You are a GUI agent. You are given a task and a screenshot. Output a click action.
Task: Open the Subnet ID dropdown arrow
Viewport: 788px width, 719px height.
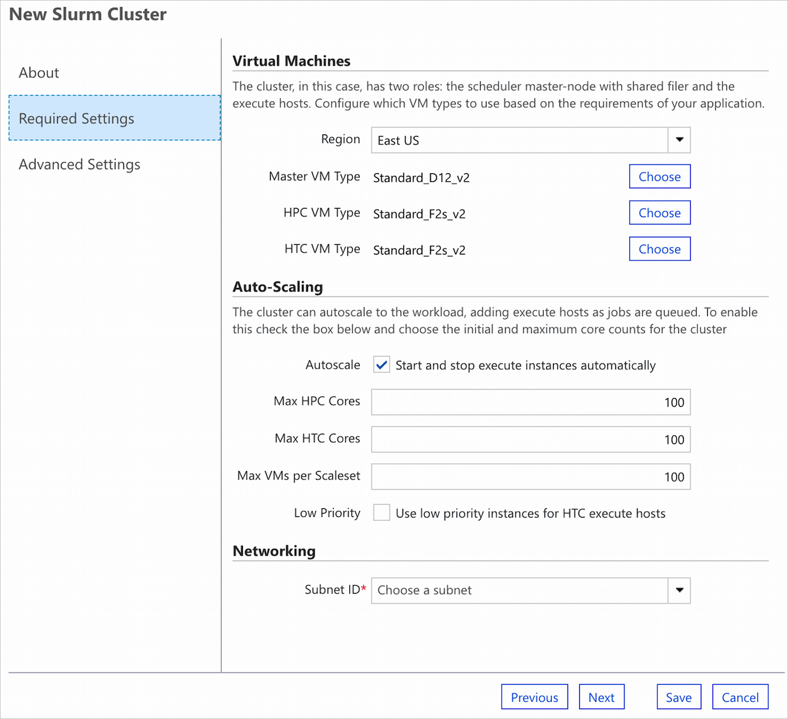point(679,590)
